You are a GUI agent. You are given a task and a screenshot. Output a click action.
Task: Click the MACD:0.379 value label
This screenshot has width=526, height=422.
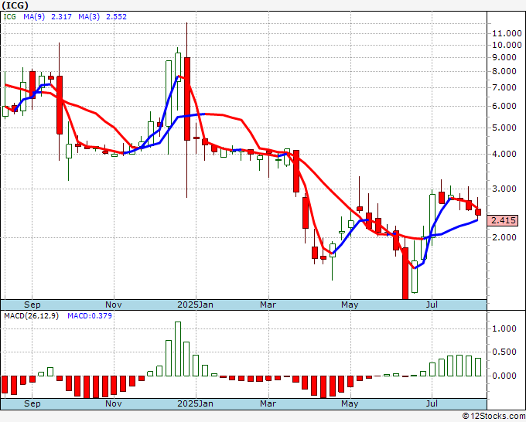[90, 316]
